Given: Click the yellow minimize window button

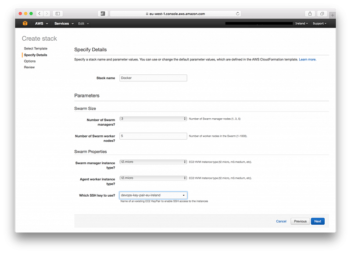Looking at the screenshot, I should tap(26, 14).
